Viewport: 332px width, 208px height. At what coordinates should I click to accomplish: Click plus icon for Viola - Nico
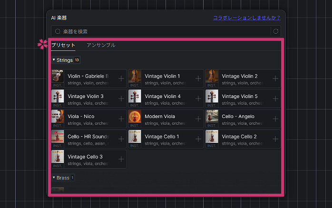(121, 119)
